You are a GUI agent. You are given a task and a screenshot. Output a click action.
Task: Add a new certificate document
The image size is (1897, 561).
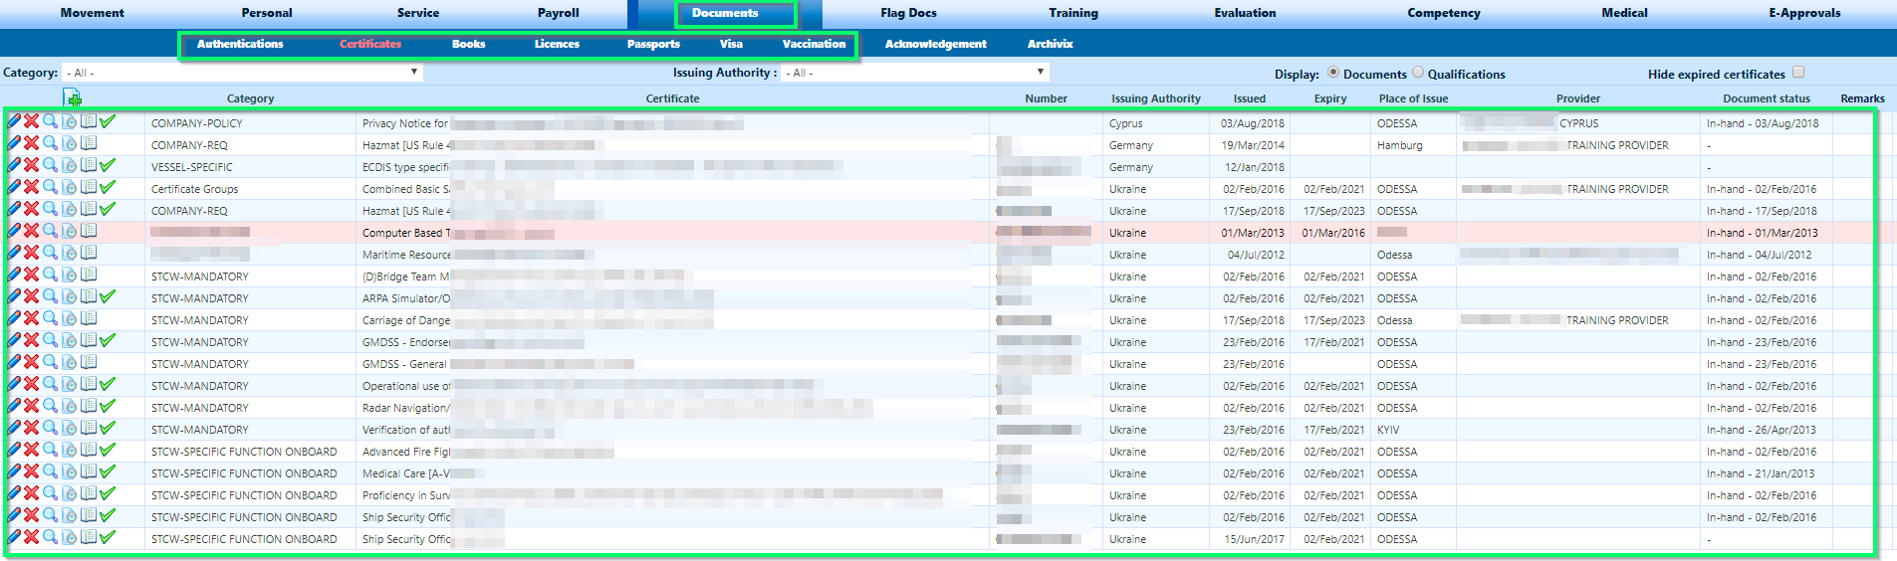(x=72, y=97)
